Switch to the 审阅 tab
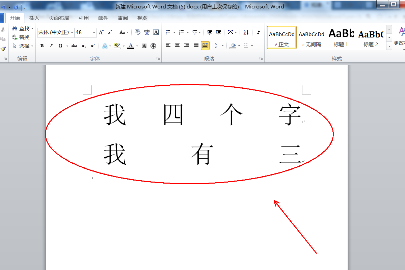Screen dimensions: 405x270 [x=123, y=18]
